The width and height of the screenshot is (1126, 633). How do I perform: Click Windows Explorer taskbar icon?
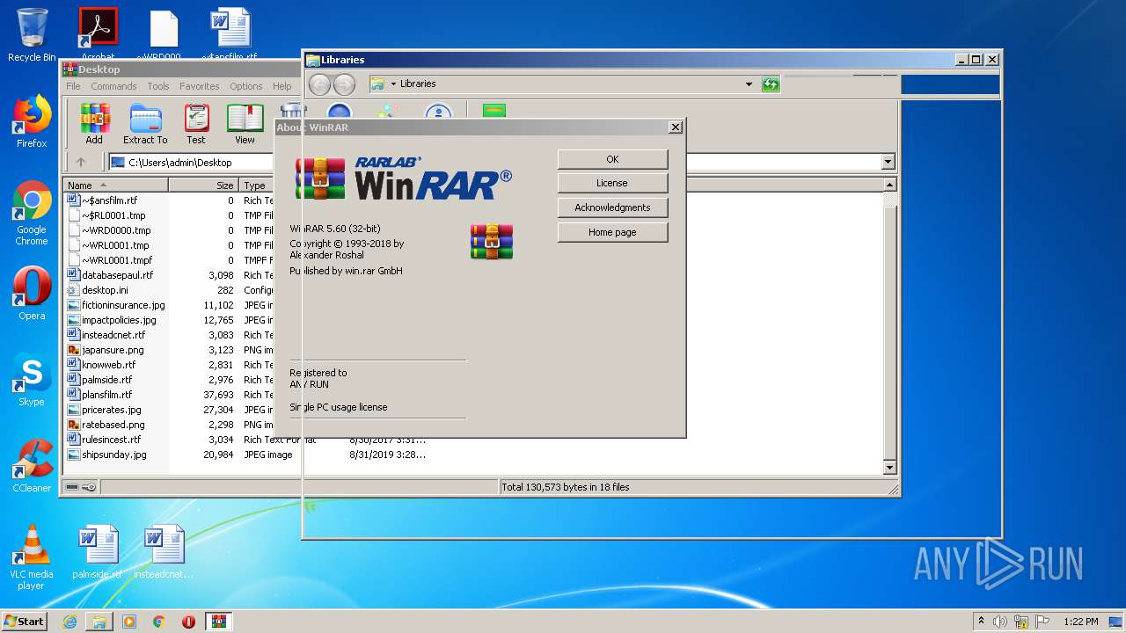pos(99,622)
